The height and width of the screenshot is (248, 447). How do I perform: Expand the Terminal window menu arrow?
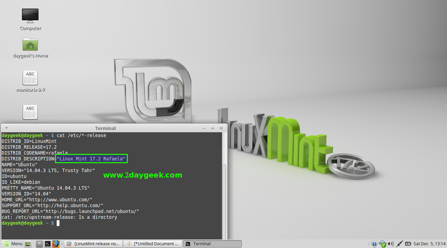[x=6, y=128]
